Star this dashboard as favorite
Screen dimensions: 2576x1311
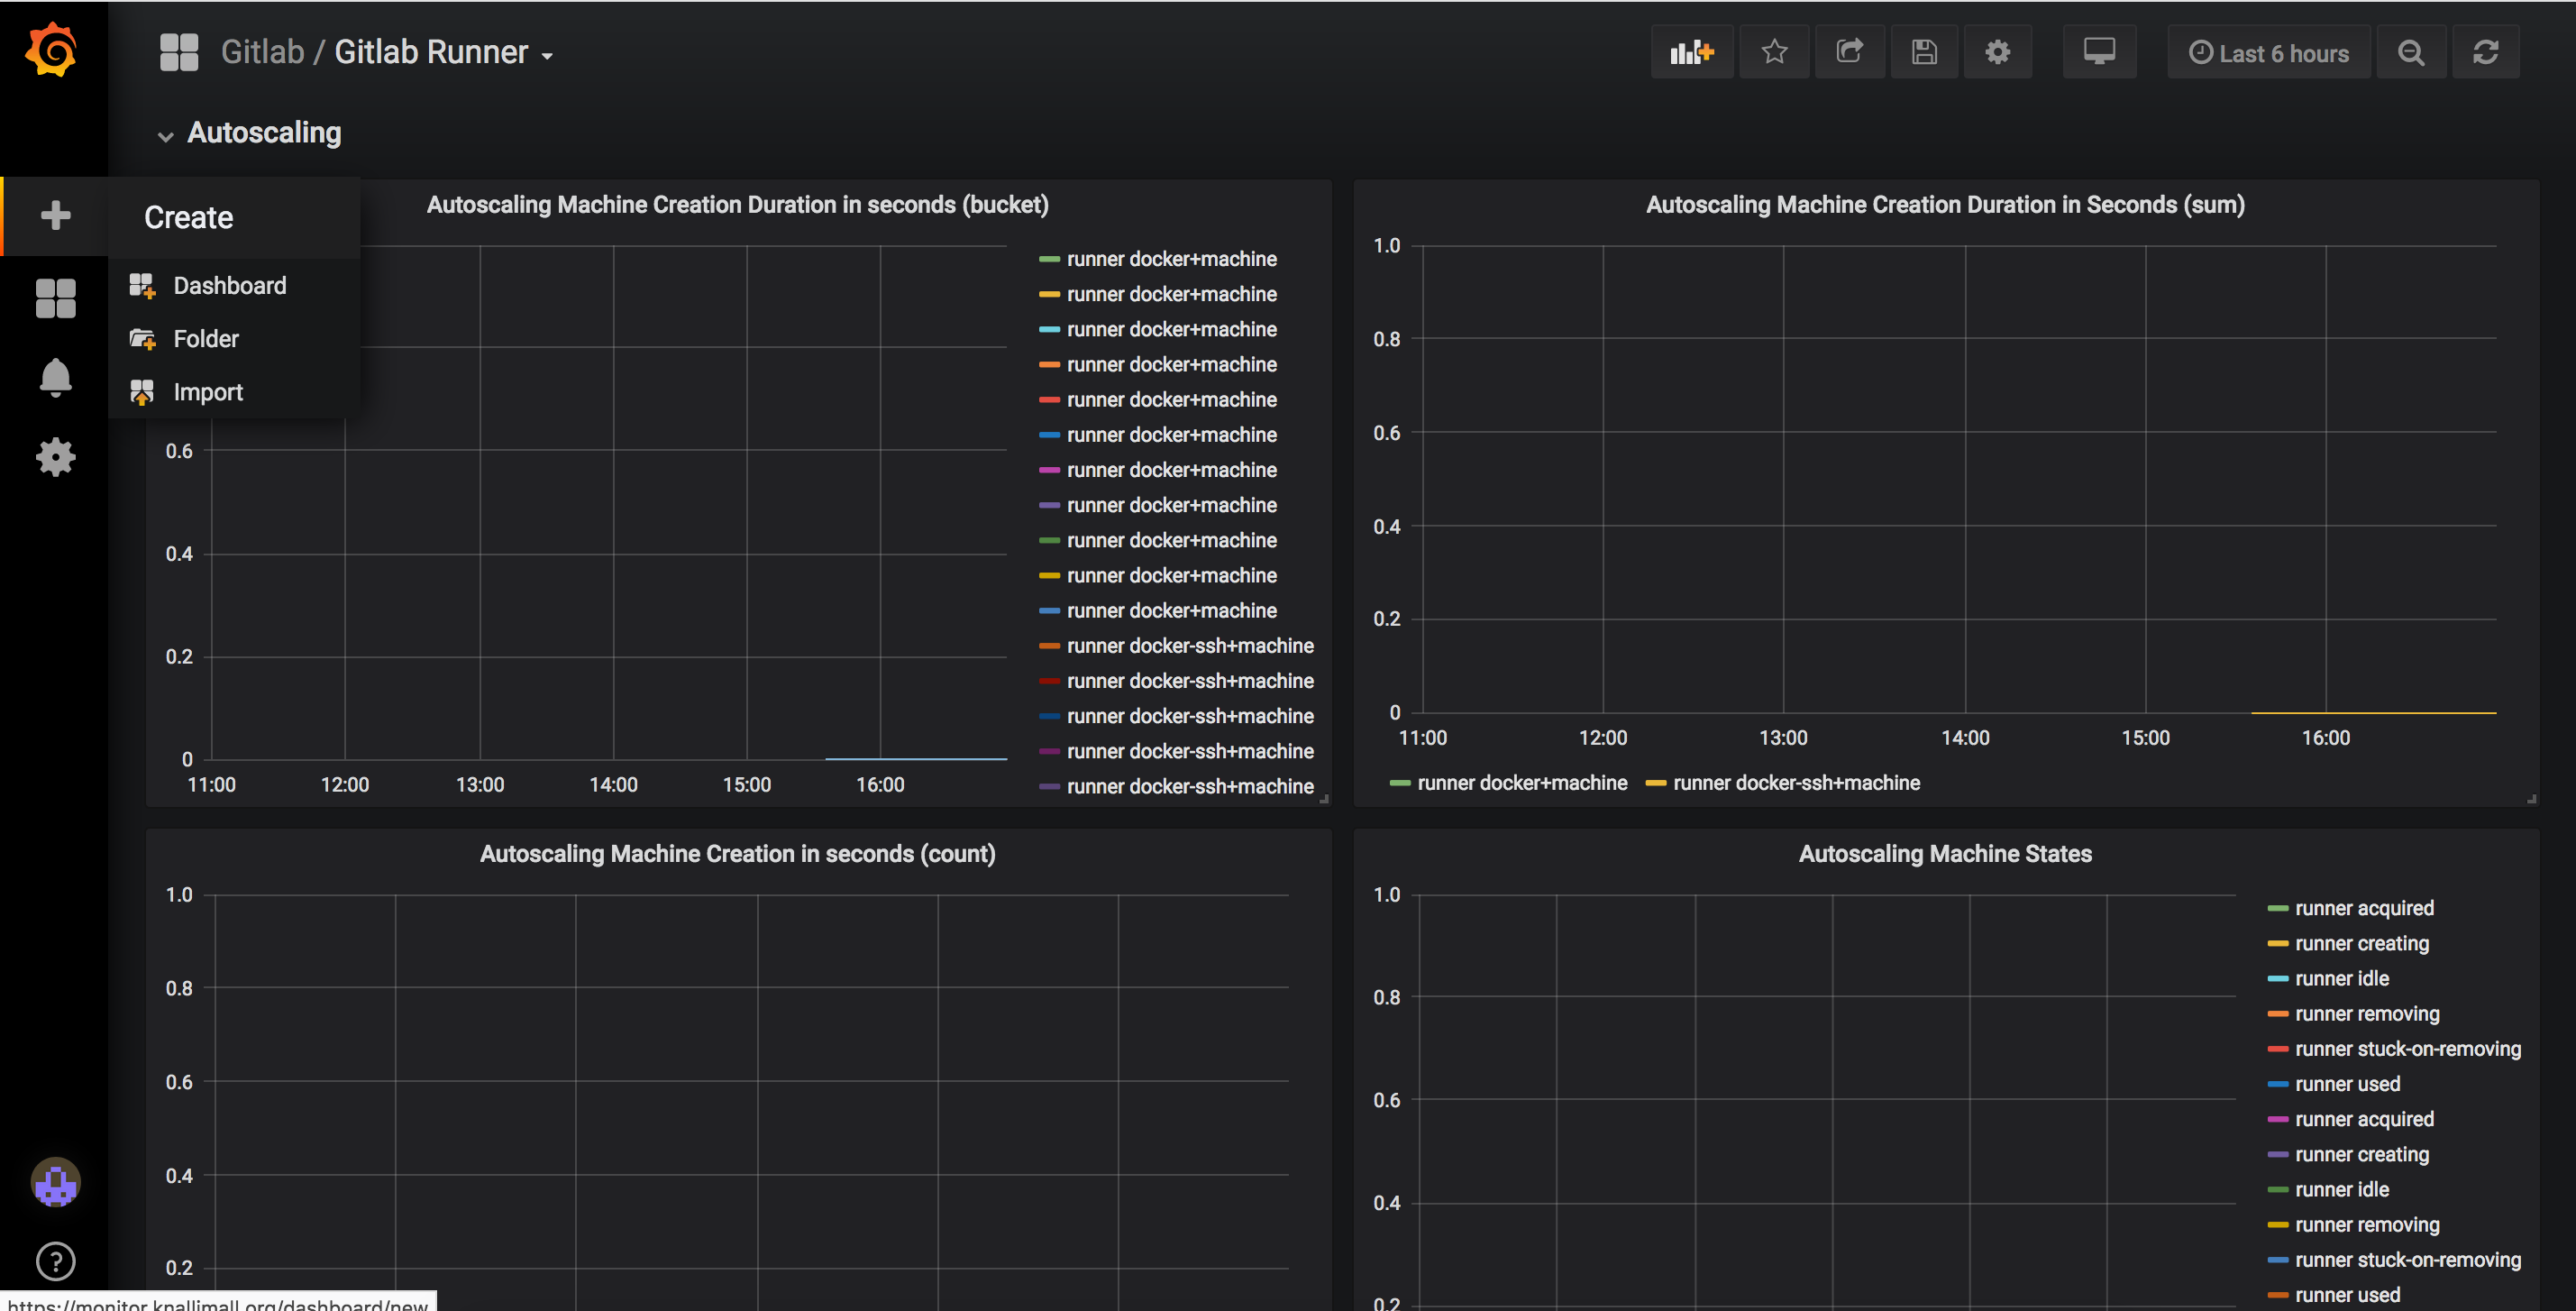[x=1774, y=52]
